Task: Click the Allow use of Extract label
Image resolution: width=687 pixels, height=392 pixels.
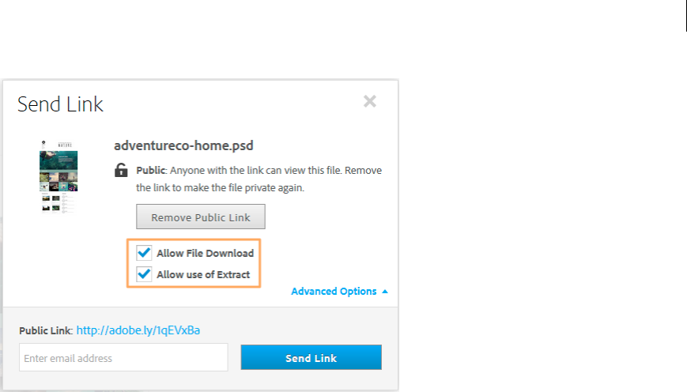Action: click(x=202, y=275)
